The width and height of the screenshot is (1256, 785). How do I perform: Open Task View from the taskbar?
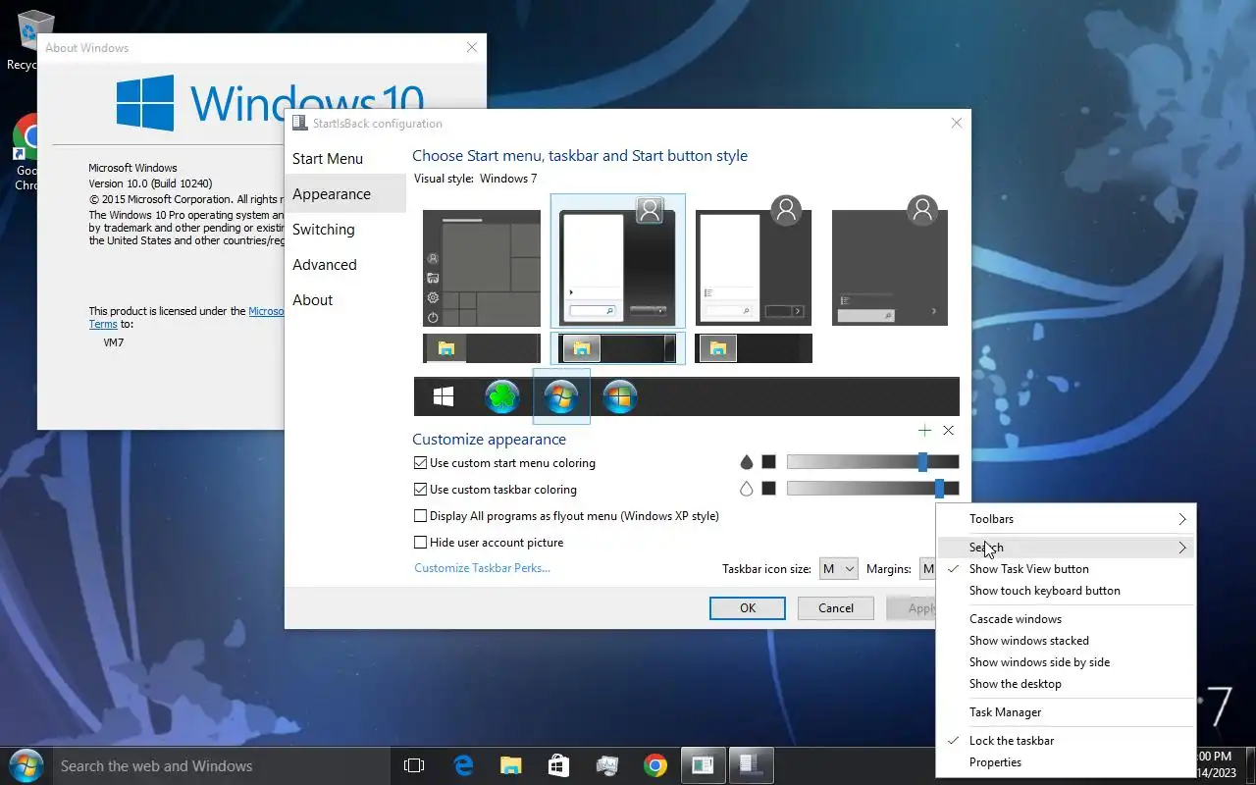[x=414, y=765]
